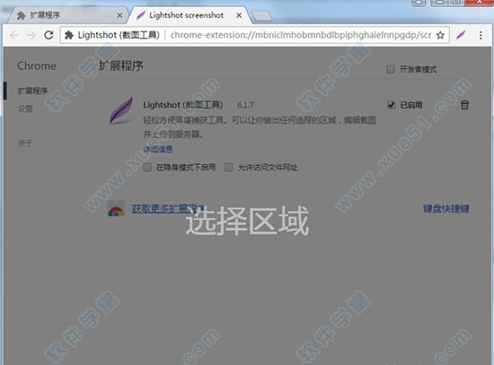This screenshot has height=365, width=494.
Task: Click the version number 6.1.7
Action: [245, 105]
